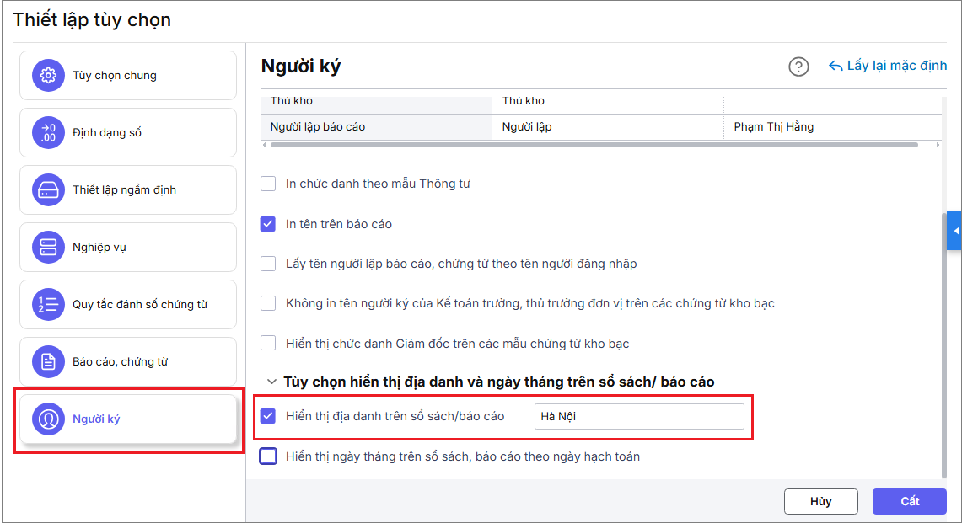Click the document icon for Báo cáo, chứng từ
This screenshot has width=962, height=523.
coord(48,362)
